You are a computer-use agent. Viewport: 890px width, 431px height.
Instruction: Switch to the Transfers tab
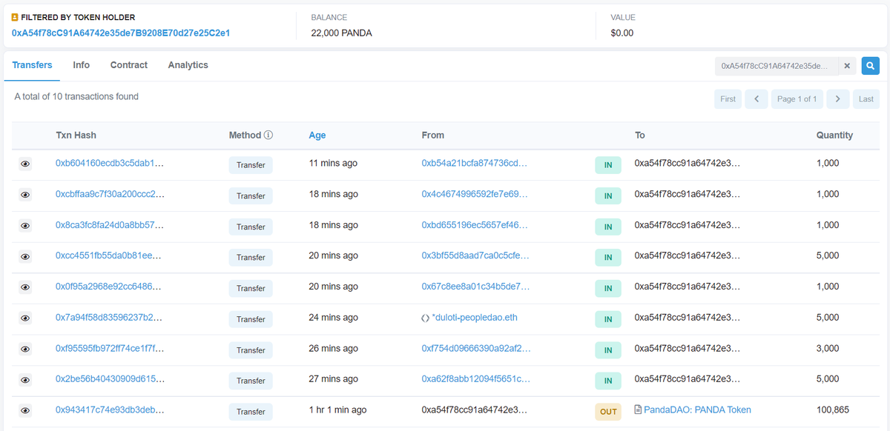click(x=32, y=65)
